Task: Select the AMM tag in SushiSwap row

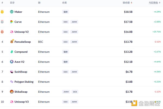Action: point(74,72)
